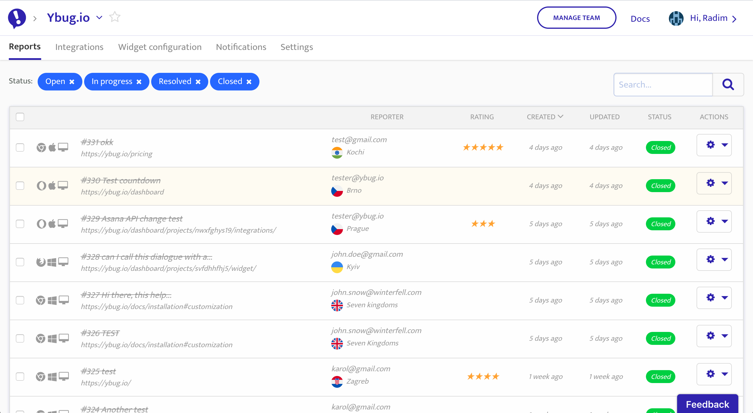Remove the Resolved filter chip
Viewport: 753px width, 413px height.
(198, 82)
